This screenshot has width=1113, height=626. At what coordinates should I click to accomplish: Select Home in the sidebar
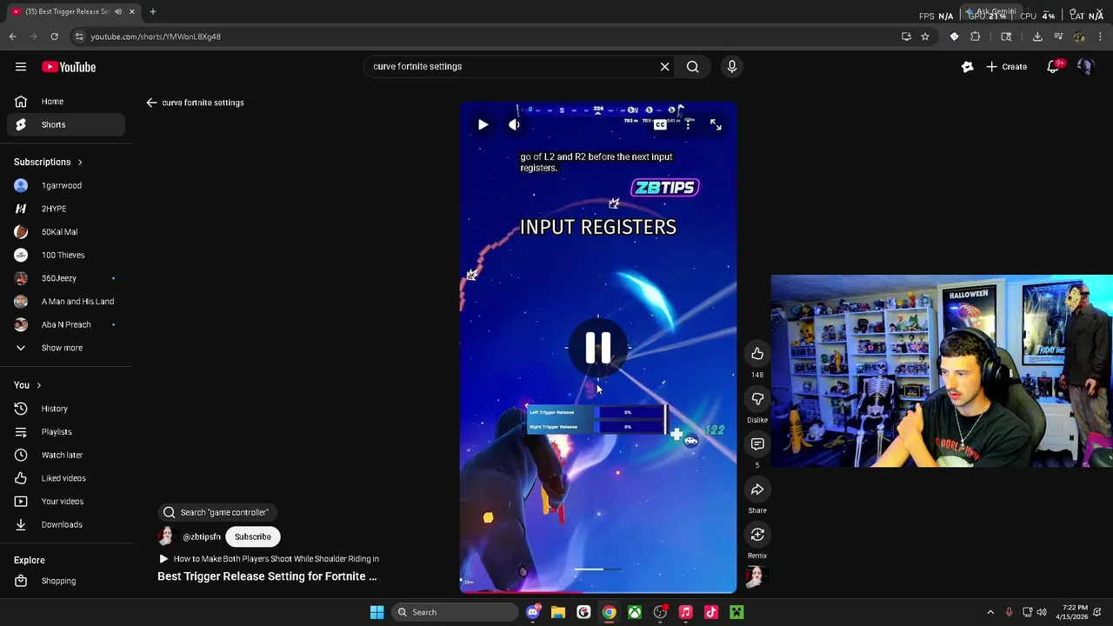tap(66, 102)
